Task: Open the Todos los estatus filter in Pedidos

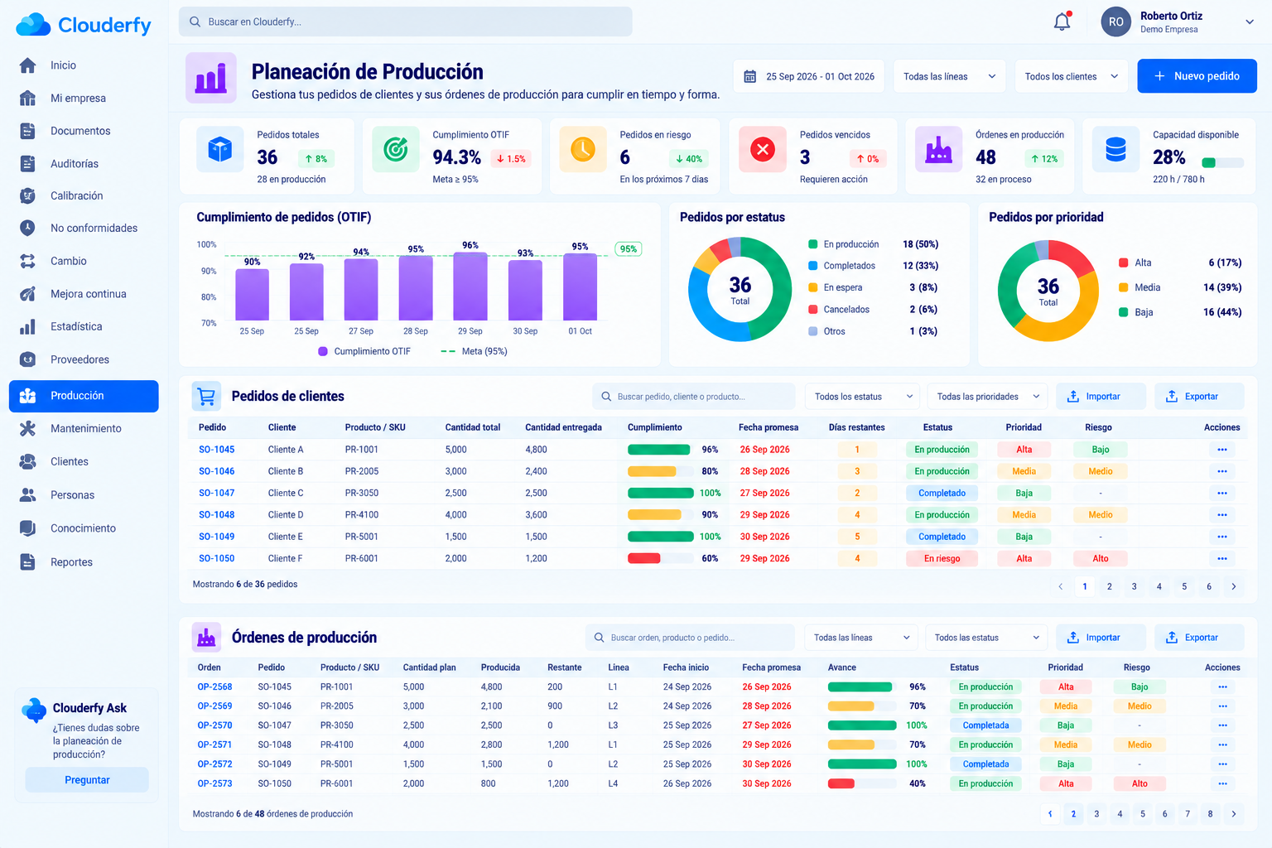Action: pyautogui.click(x=862, y=397)
